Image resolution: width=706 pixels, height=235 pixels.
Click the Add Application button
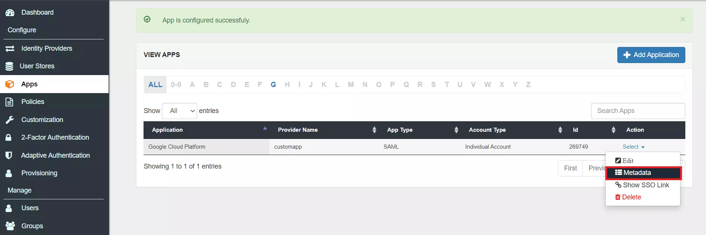[x=651, y=55]
